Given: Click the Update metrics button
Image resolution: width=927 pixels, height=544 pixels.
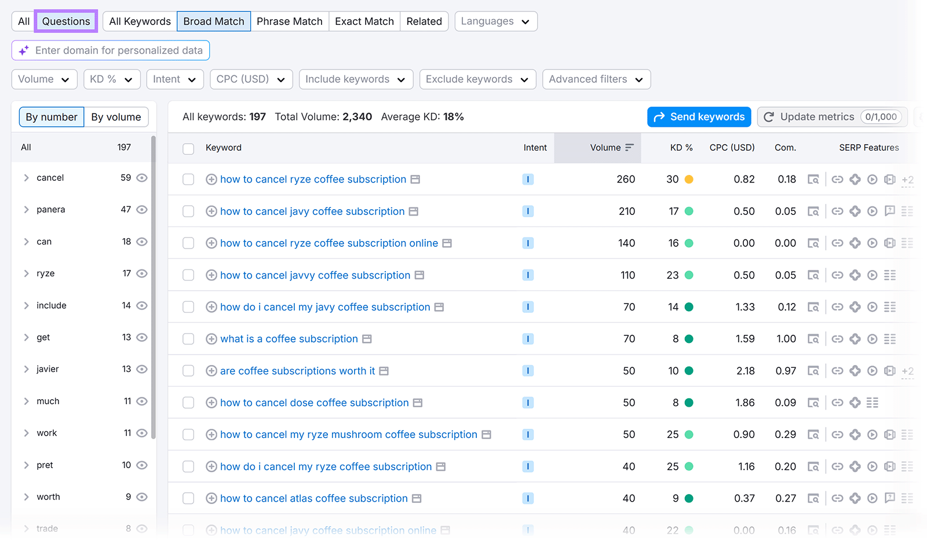Looking at the screenshot, I should tap(832, 117).
